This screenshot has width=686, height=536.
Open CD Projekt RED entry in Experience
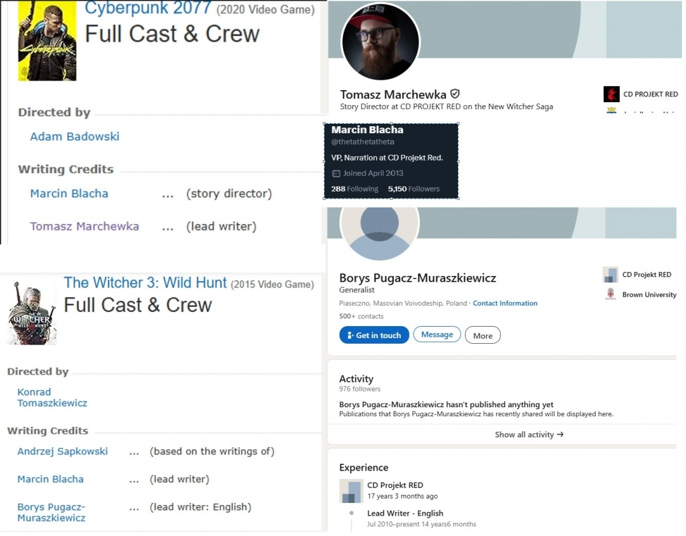pyautogui.click(x=395, y=485)
